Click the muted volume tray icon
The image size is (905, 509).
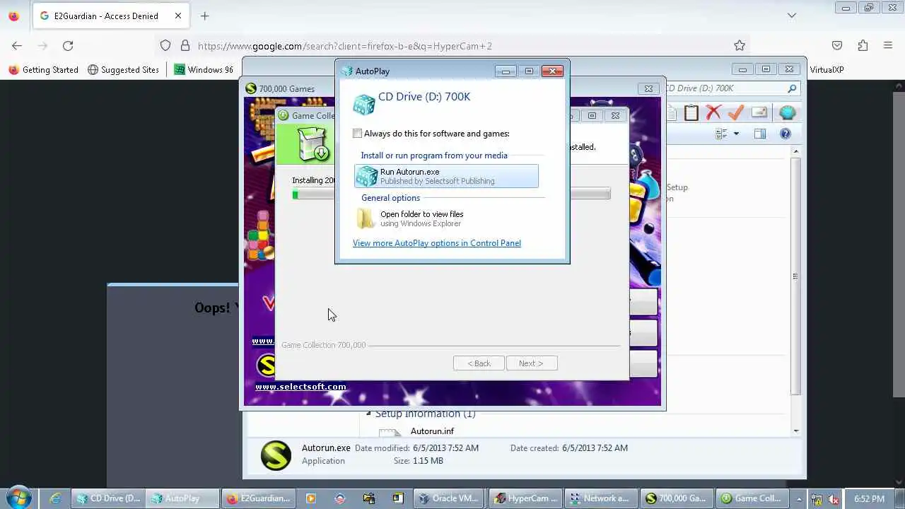click(x=833, y=499)
